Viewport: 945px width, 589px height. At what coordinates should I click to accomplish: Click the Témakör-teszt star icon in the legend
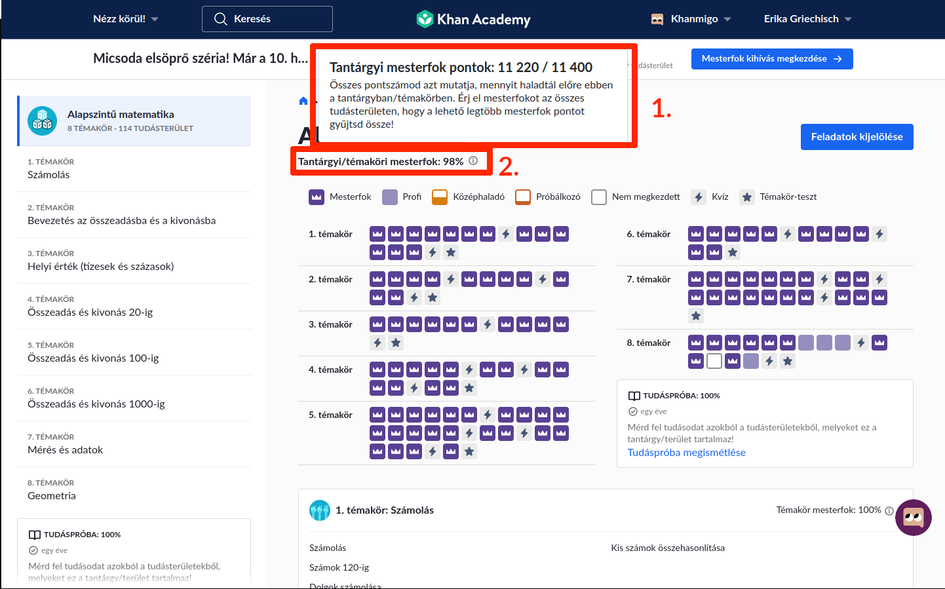(x=746, y=197)
